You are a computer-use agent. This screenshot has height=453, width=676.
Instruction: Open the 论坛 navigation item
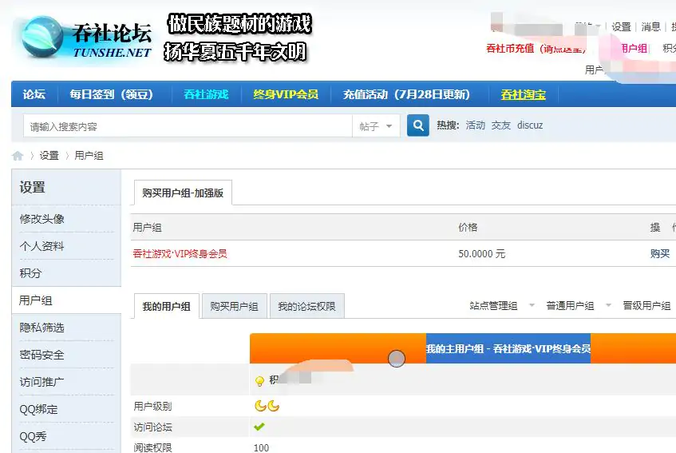(x=34, y=94)
